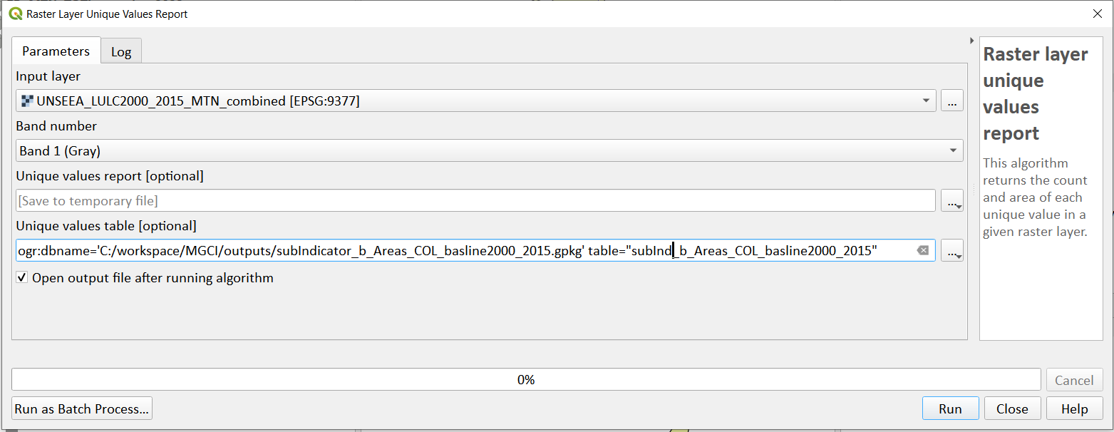Click the 0% progress bar
This screenshot has width=1114, height=432.
pos(526,379)
